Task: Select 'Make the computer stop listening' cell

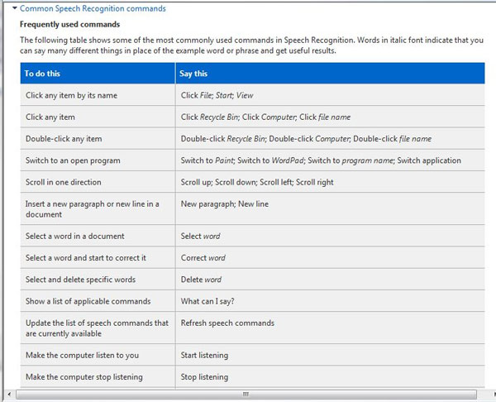Action: point(98,376)
